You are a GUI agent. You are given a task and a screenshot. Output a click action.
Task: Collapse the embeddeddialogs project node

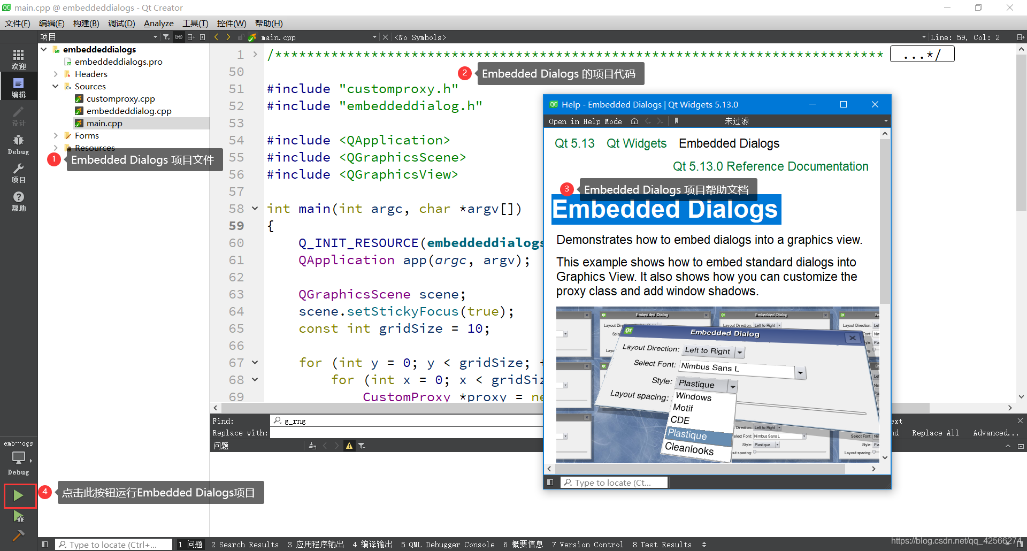click(x=44, y=49)
